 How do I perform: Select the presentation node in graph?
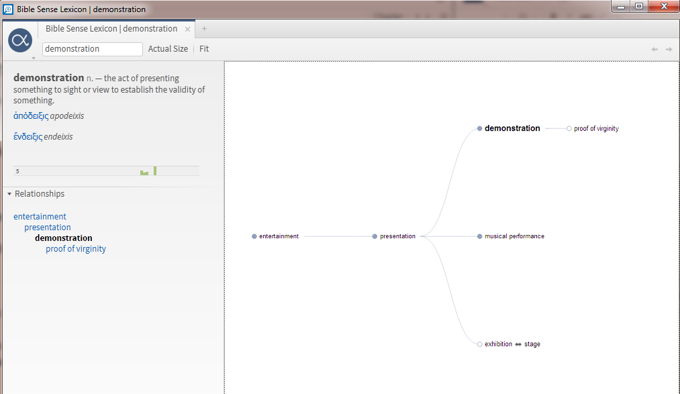[x=394, y=236]
